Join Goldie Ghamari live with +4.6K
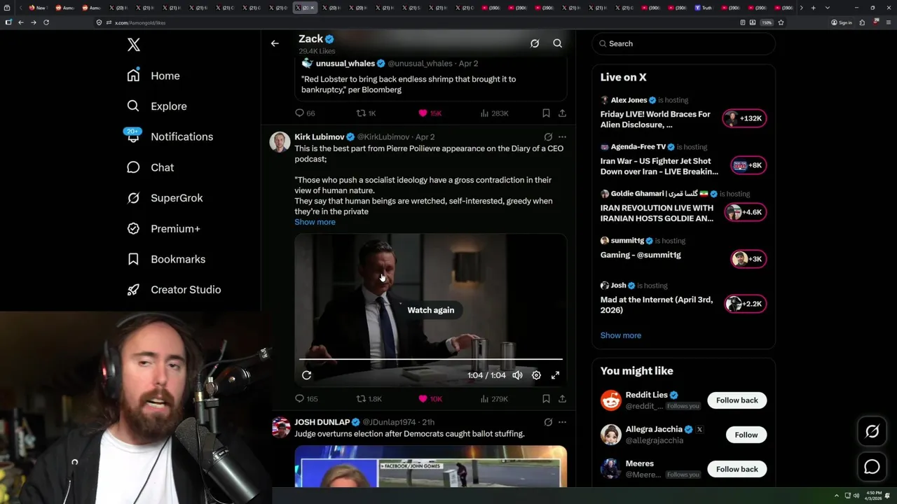The height and width of the screenshot is (504, 897). 745,212
